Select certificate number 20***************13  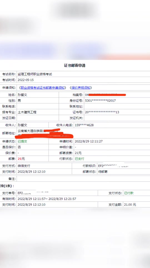(x=102, y=112)
